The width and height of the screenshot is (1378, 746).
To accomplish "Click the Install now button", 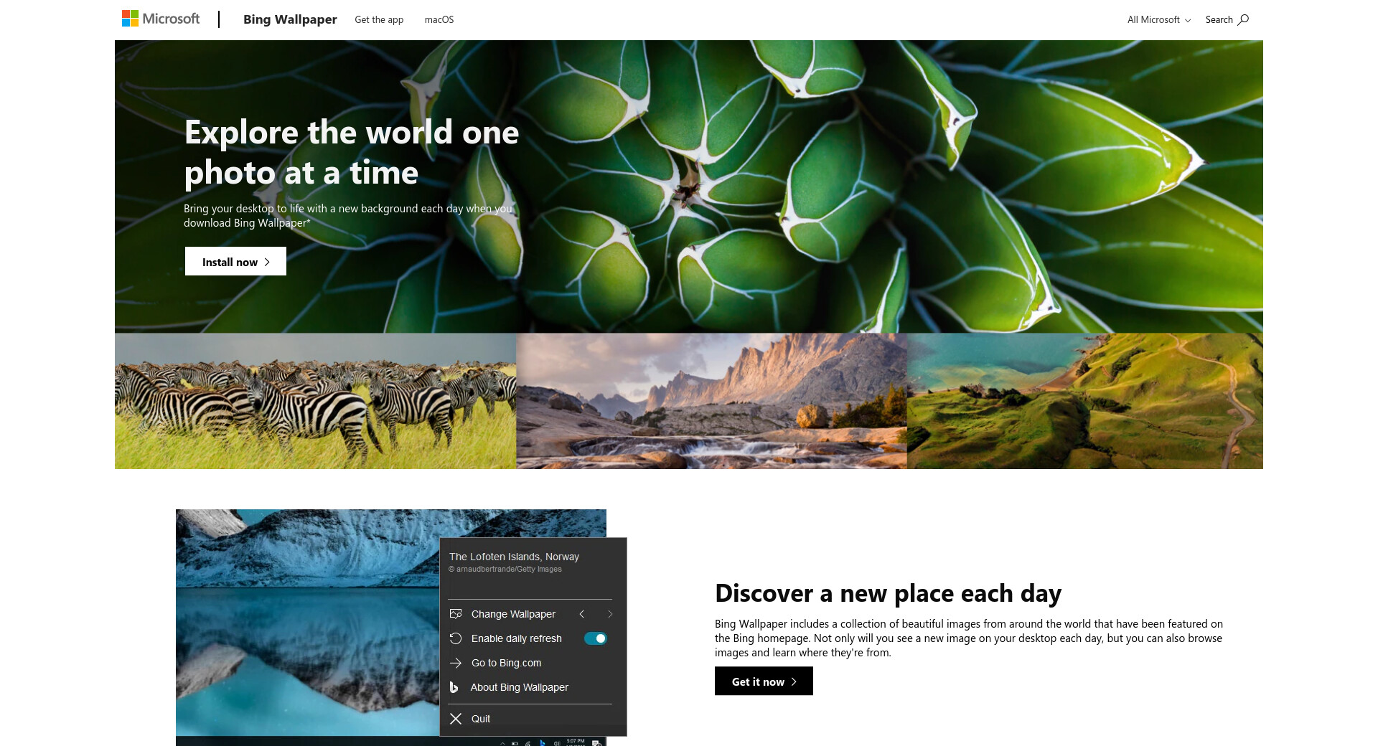I will pos(235,261).
